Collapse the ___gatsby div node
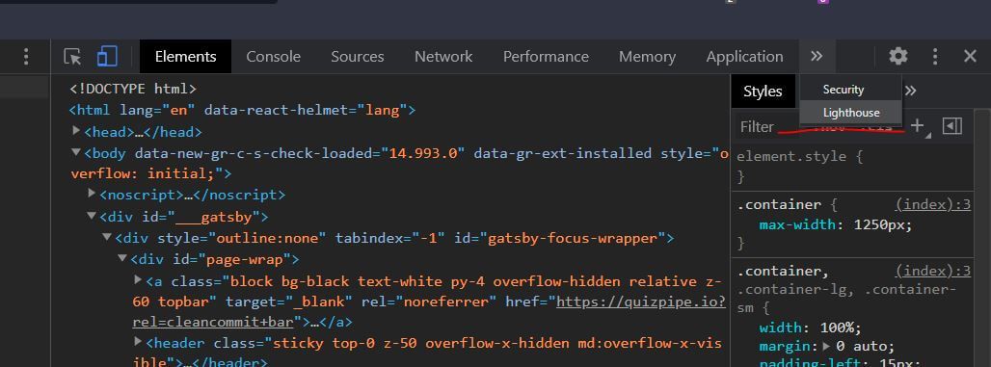Screen dimensions: 991x367 [x=93, y=216]
